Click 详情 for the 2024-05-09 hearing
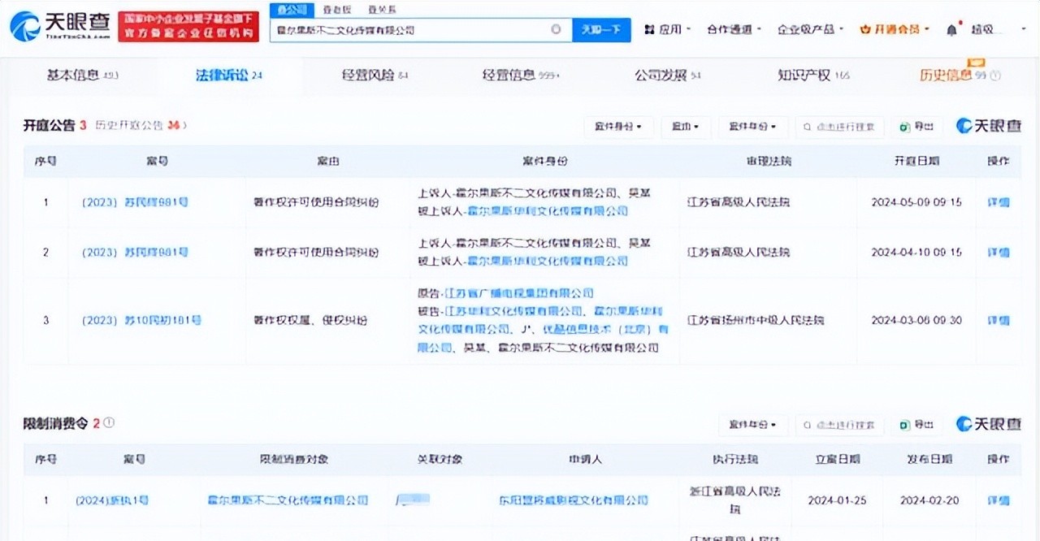The width and height of the screenshot is (1040, 541). tap(998, 202)
